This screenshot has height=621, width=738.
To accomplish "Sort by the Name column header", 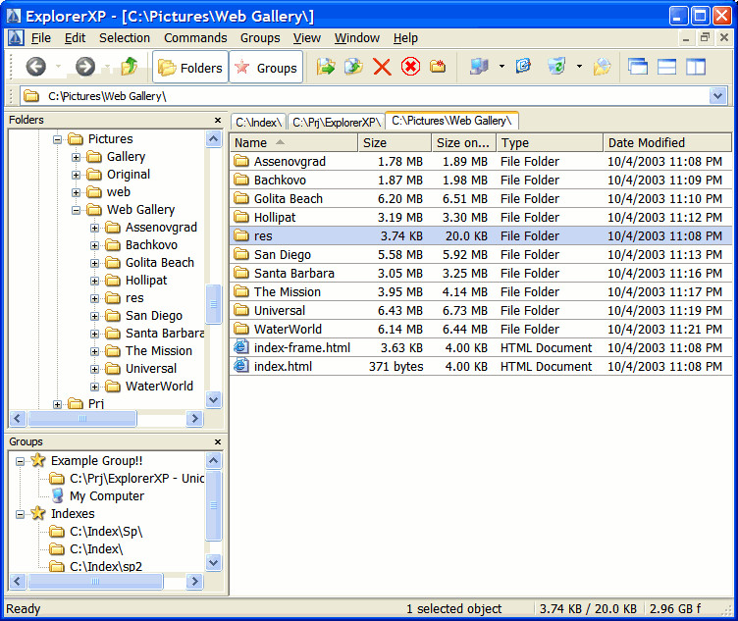I will point(293,142).
